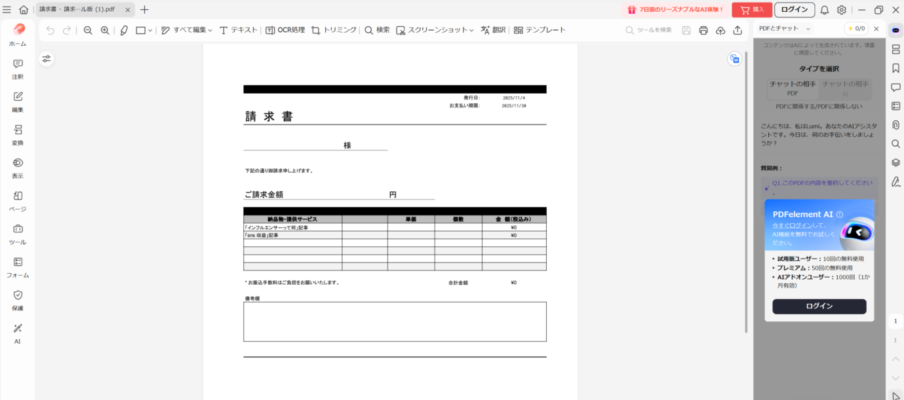Switch to the 変換 sidebar tab
The height and width of the screenshot is (400, 904).
pyautogui.click(x=18, y=134)
